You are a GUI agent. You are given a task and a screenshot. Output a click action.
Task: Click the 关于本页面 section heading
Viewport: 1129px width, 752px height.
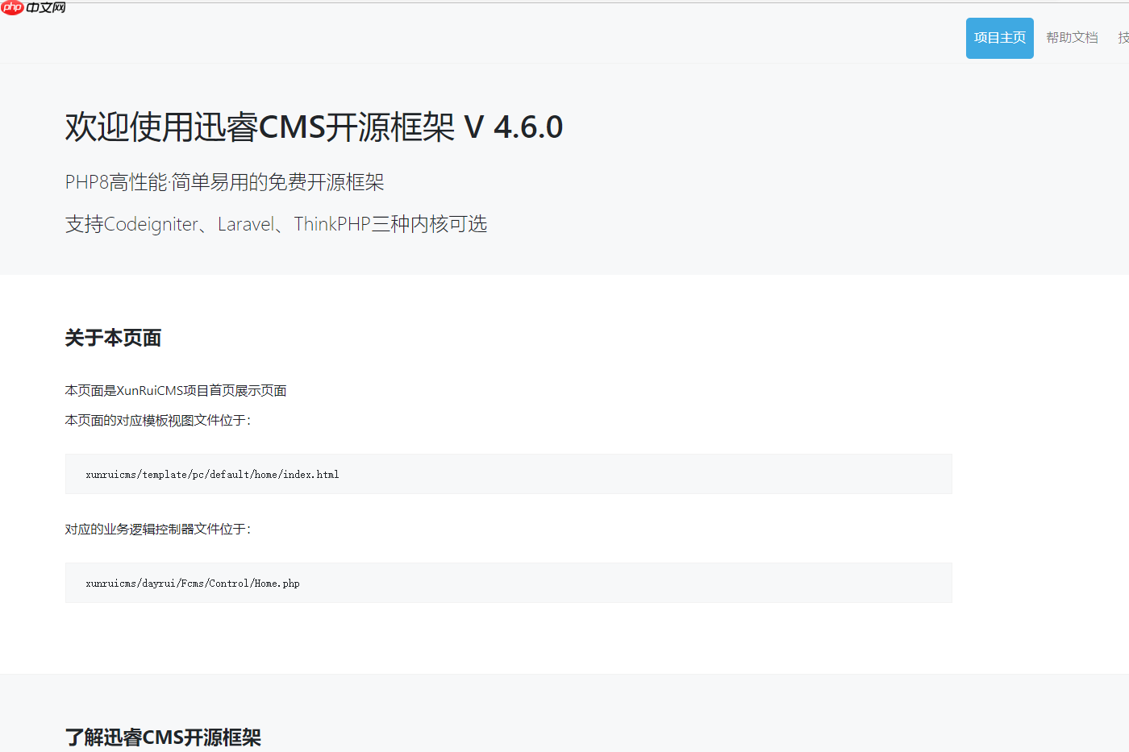[x=113, y=338]
